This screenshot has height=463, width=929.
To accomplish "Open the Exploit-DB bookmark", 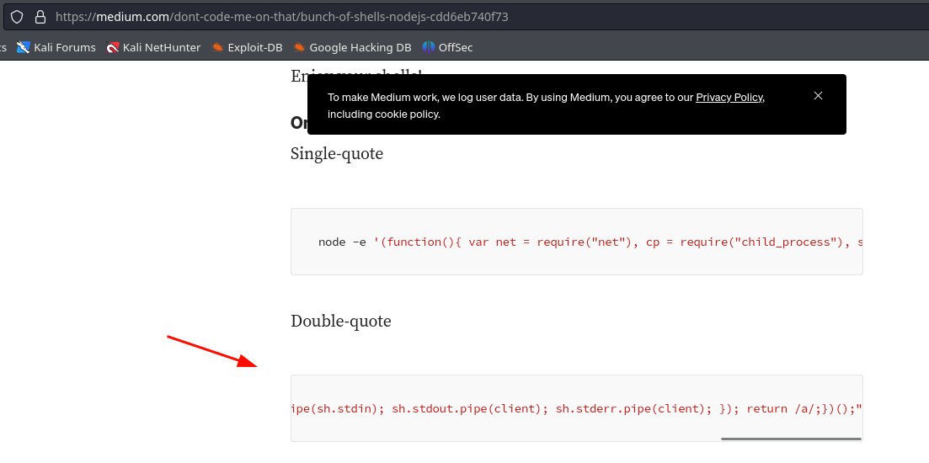I will (x=247, y=47).
